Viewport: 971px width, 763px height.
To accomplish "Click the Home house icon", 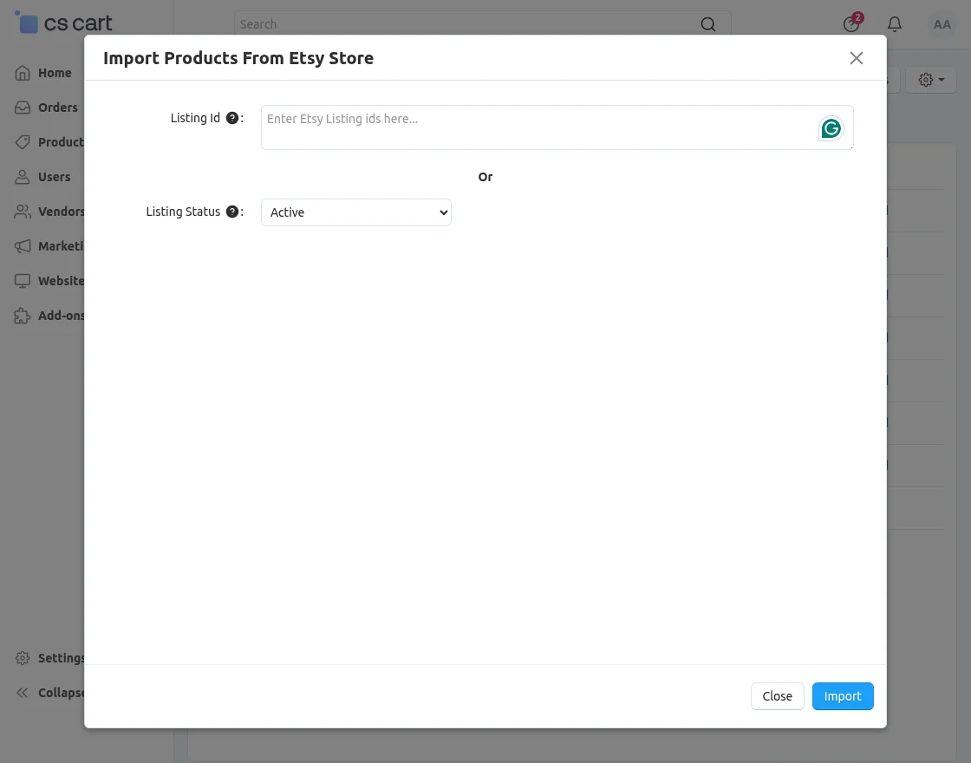I will [x=23, y=73].
